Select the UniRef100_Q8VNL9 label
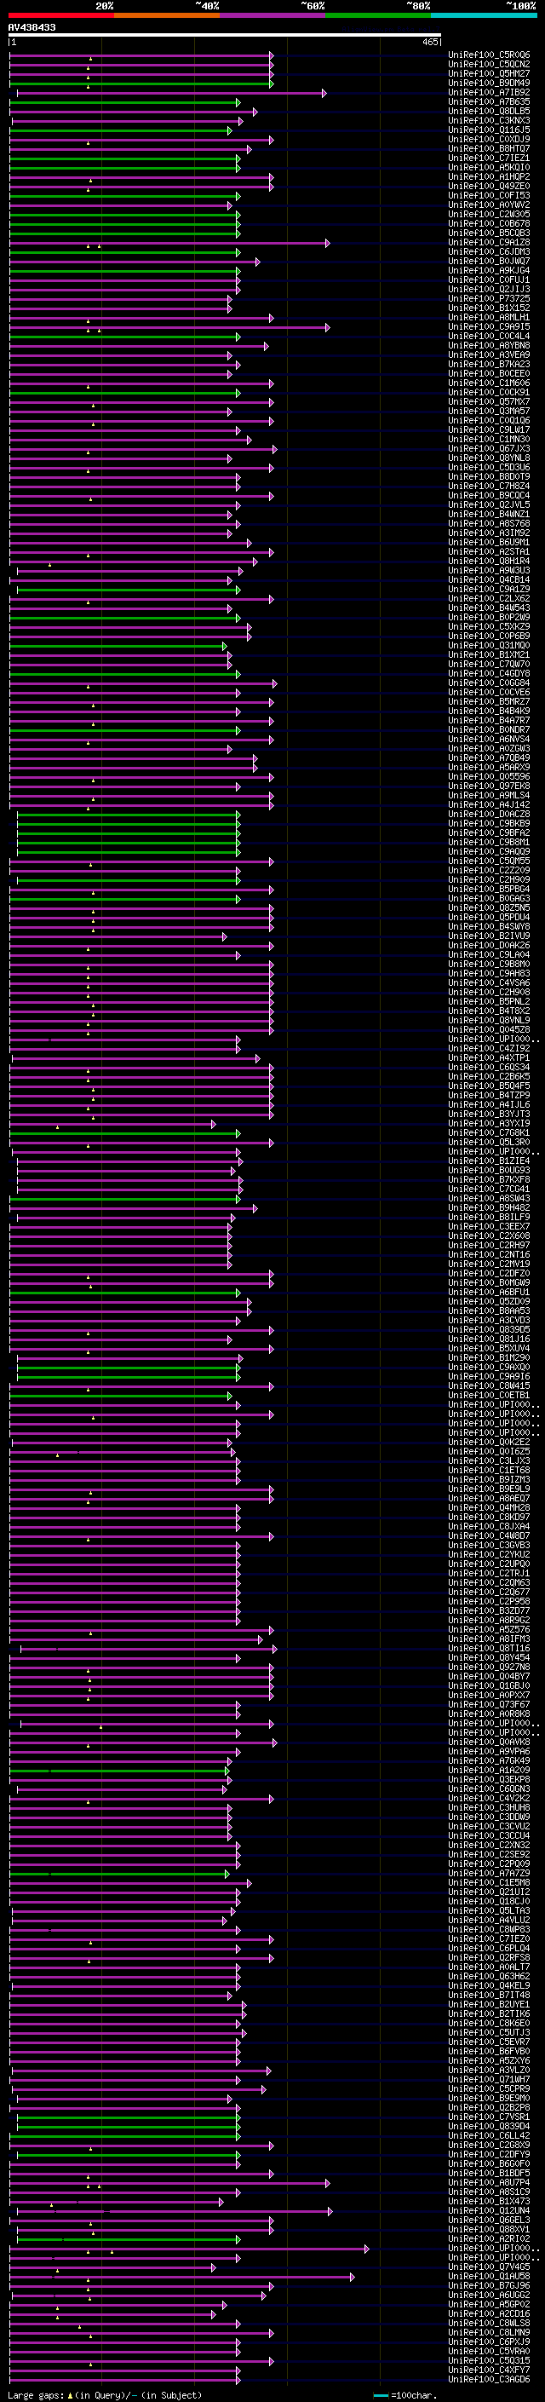The width and height of the screenshot is (545, 2402). click(x=489, y=1020)
